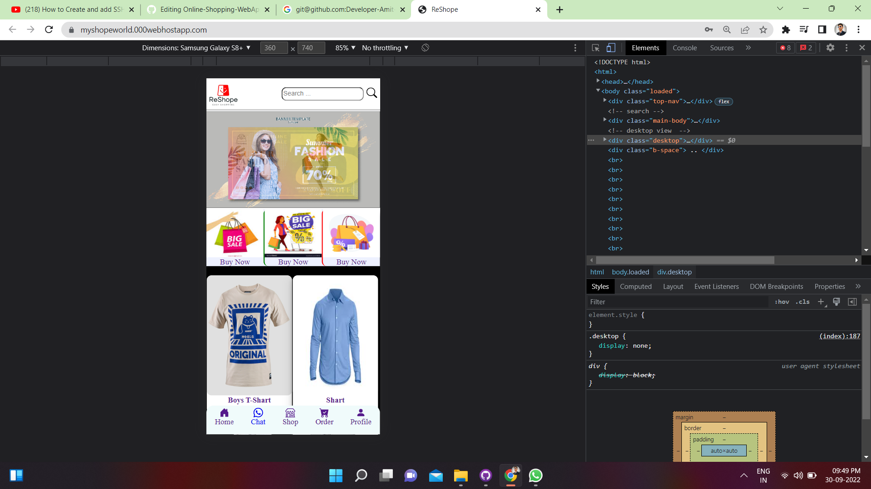
Task: Click the WhatsApp Chat icon in the site navbar
Action: tap(258, 413)
